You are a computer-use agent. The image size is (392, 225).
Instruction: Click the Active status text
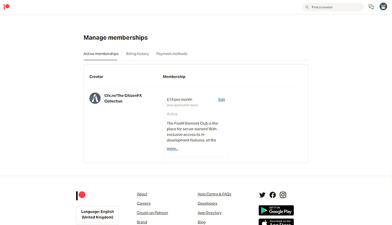click(172, 114)
